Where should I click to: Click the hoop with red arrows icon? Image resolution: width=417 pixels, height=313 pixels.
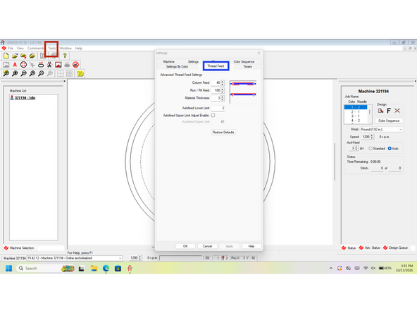coord(41,65)
